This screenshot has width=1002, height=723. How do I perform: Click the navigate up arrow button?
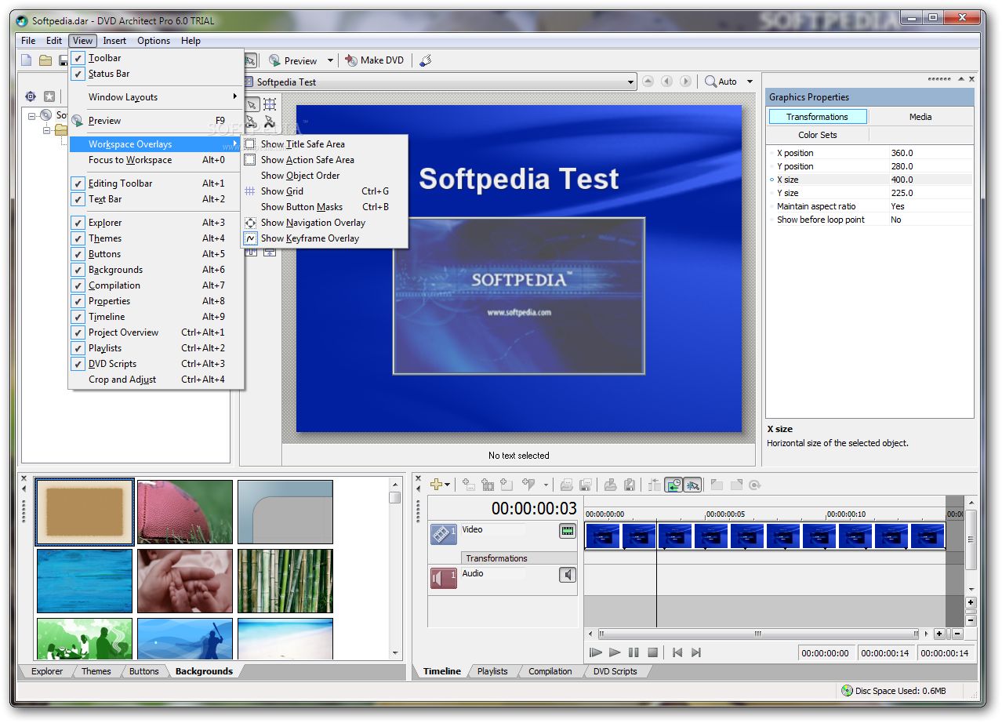pyautogui.click(x=648, y=82)
